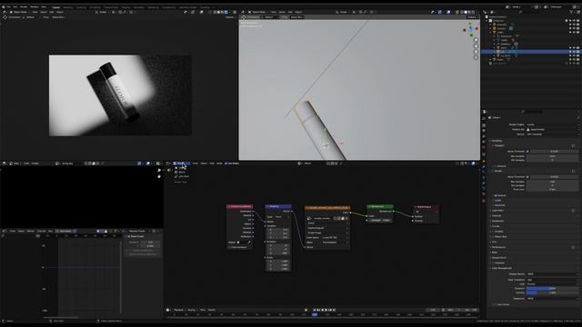Open Render properties tab icon
Image resolution: width=582 pixels, height=327 pixels.
tap(484, 125)
